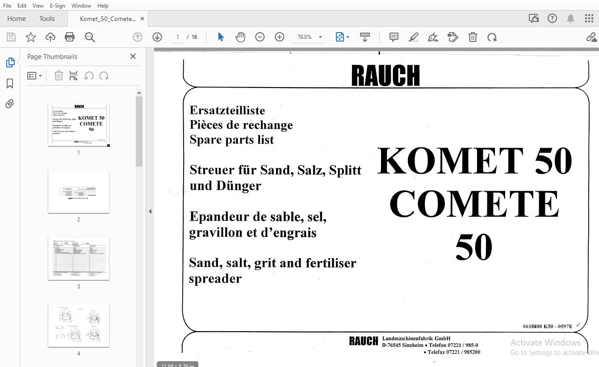The height and width of the screenshot is (367, 599).
Task: Open the Help menu
Action: coord(103,6)
